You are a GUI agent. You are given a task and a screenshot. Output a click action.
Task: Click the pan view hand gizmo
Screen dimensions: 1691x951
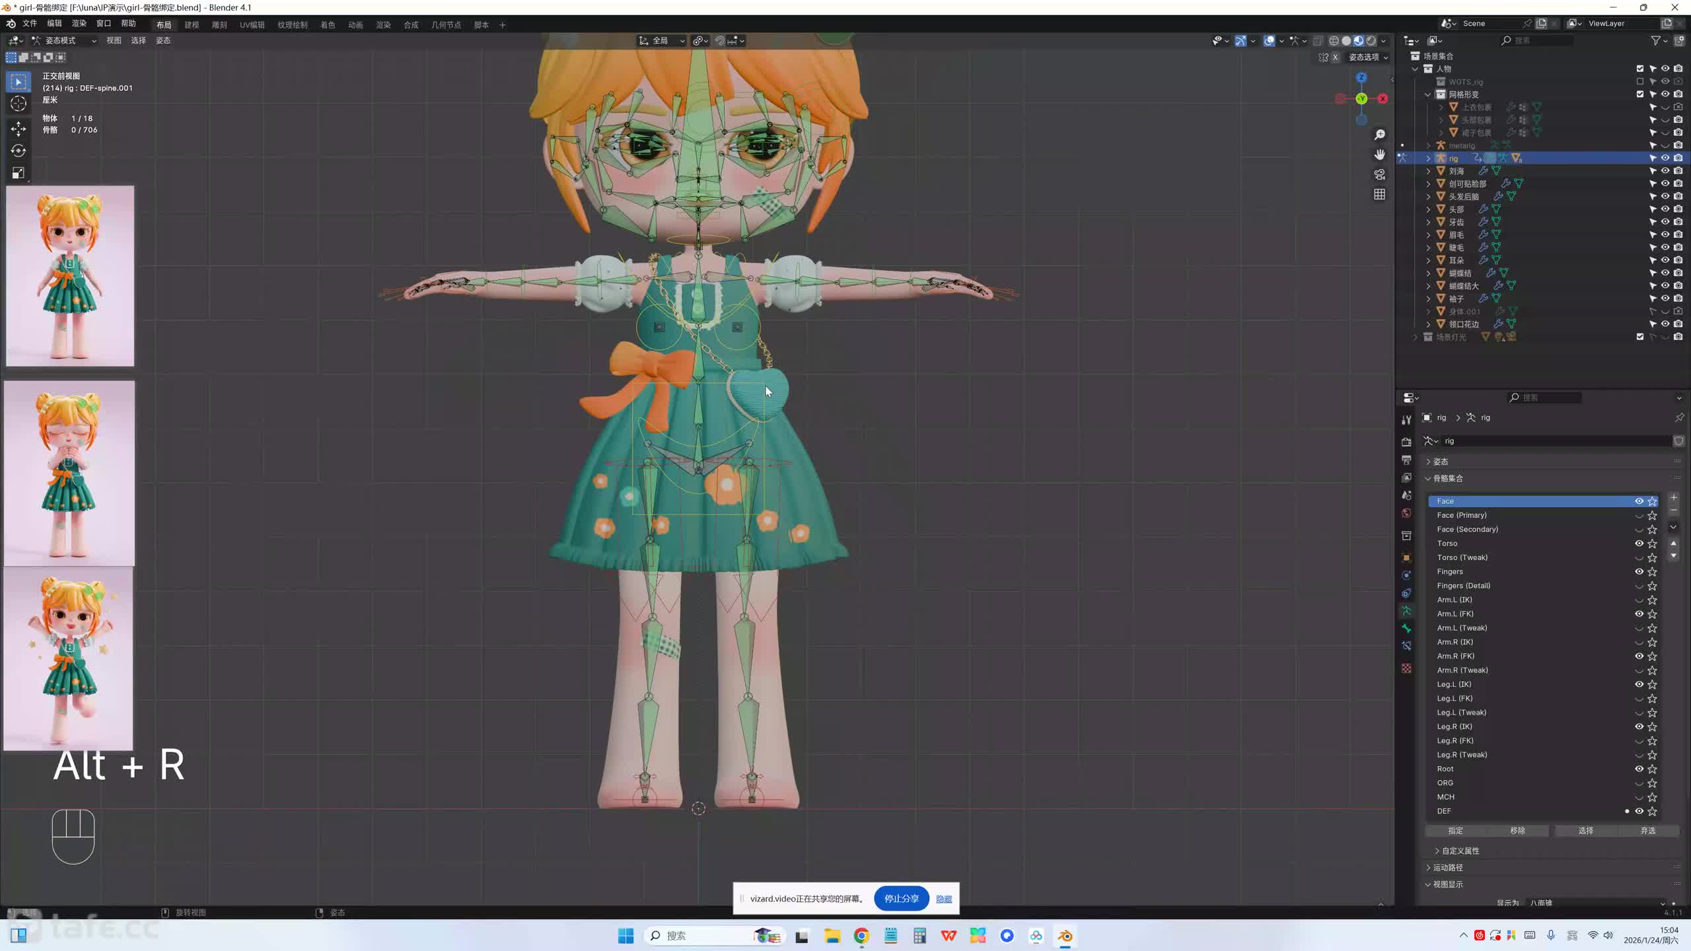(1380, 155)
